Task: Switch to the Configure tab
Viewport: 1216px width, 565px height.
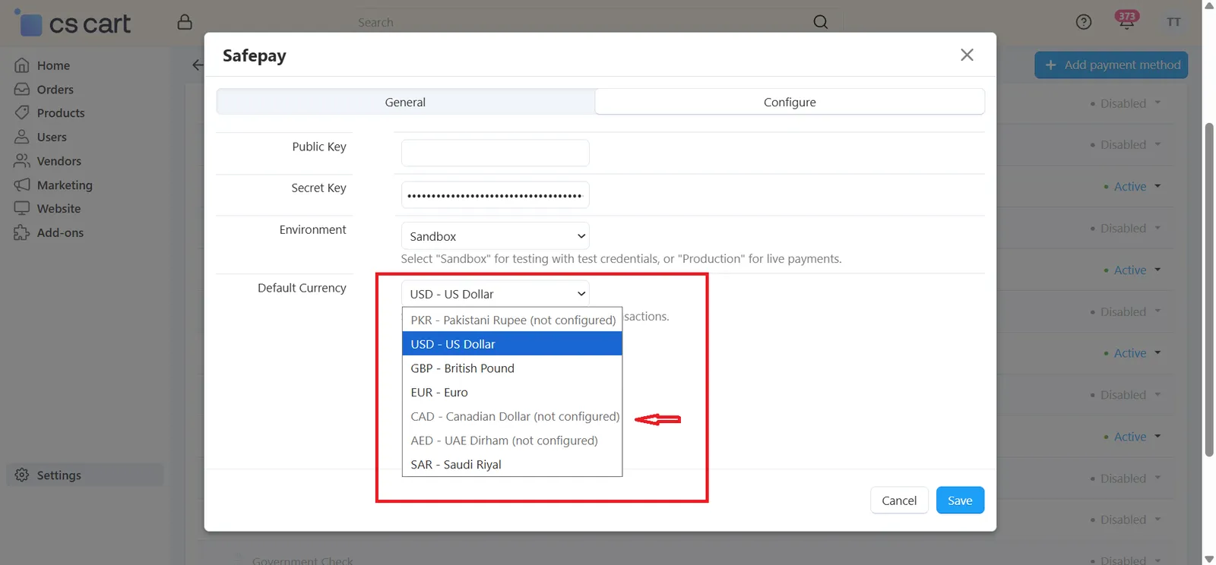Action: coord(790,102)
